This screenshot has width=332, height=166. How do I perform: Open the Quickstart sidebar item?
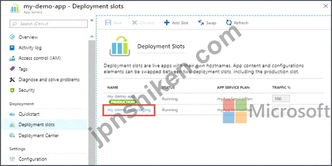click(x=29, y=114)
